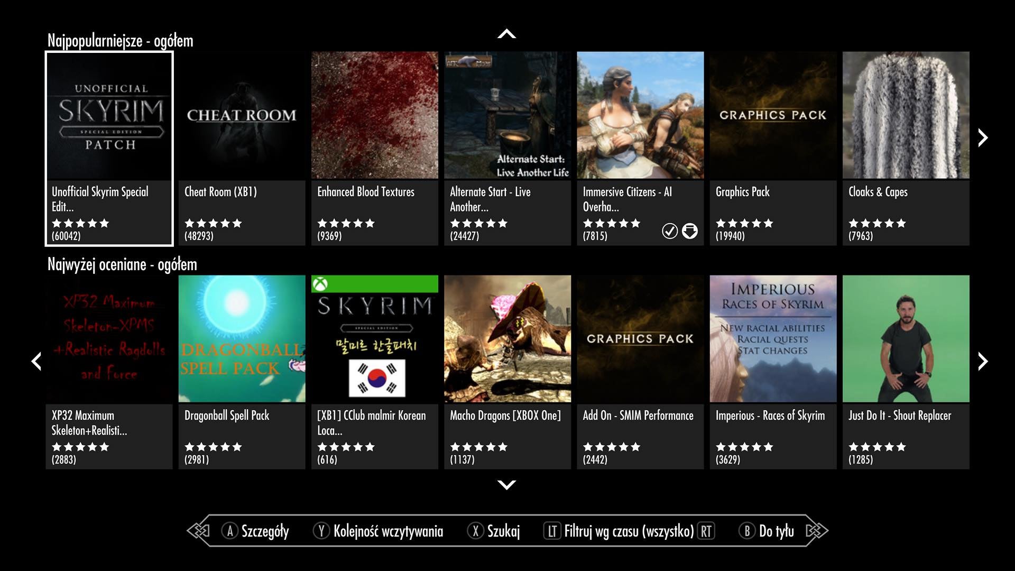The width and height of the screenshot is (1015, 571).
Task: Select the Szukaj search option
Action: point(503,531)
